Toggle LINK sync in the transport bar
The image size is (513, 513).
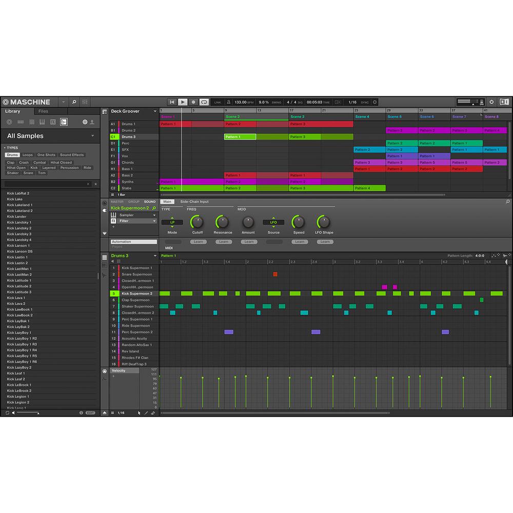tap(218, 102)
